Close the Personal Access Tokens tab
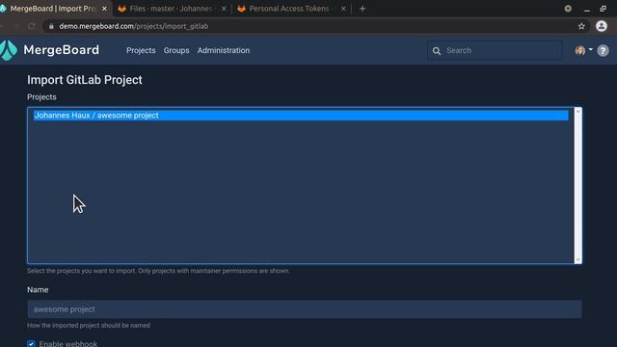 point(343,9)
